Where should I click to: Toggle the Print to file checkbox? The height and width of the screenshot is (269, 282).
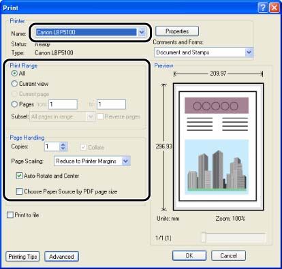pos(10,215)
